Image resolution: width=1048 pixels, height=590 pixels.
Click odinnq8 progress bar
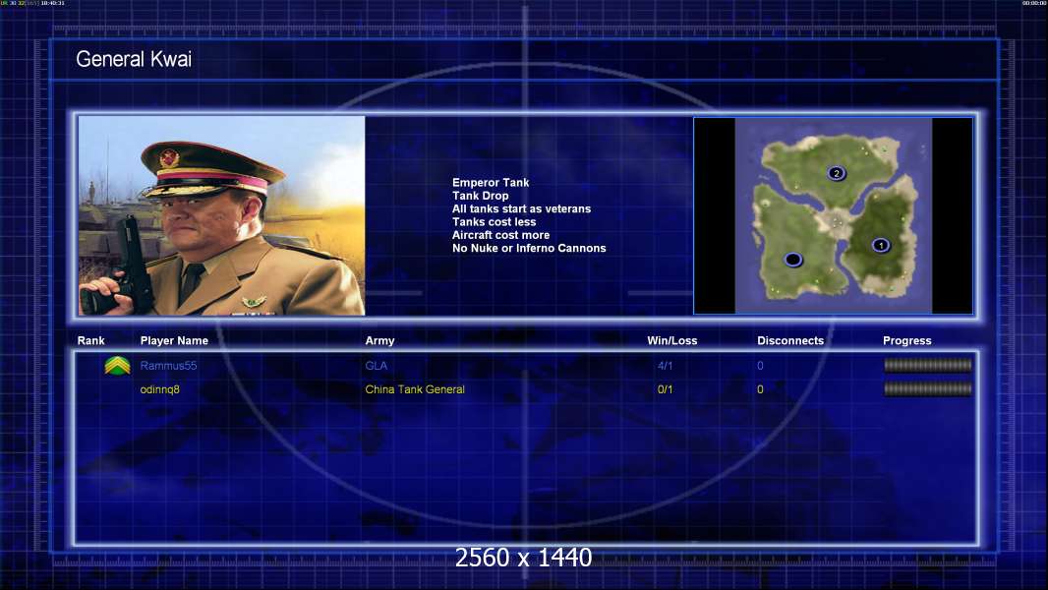(927, 388)
